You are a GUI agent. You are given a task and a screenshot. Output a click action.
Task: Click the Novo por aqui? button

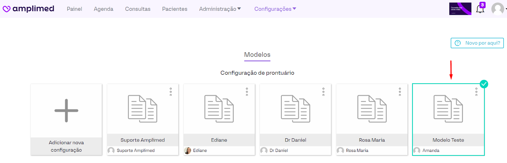[477, 43]
